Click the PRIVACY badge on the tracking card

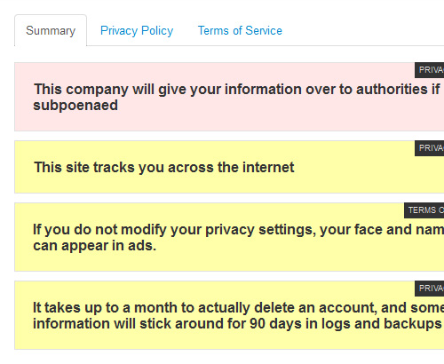[x=429, y=148]
